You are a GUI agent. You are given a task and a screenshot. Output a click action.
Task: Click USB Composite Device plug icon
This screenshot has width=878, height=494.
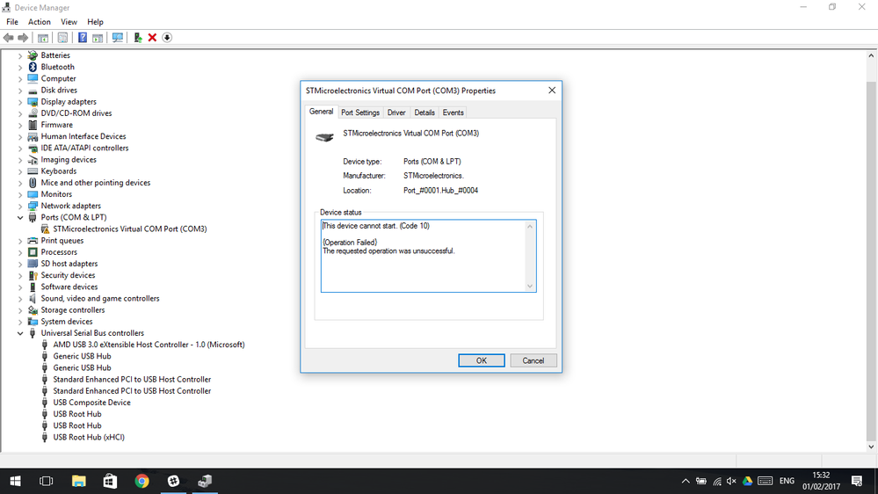click(x=45, y=403)
